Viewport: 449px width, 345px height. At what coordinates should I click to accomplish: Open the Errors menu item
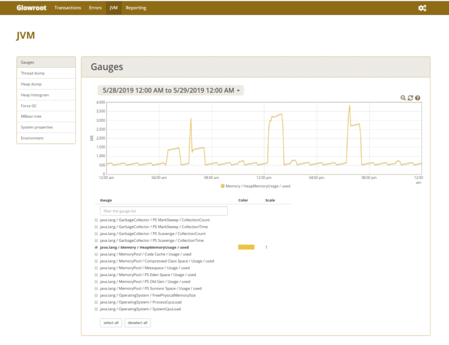[x=95, y=7]
